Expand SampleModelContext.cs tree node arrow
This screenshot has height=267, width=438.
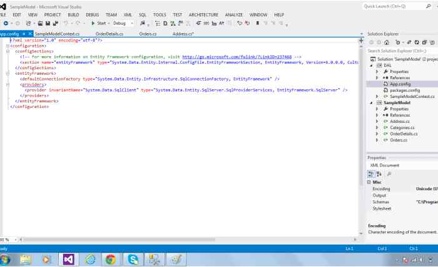pos(377,96)
